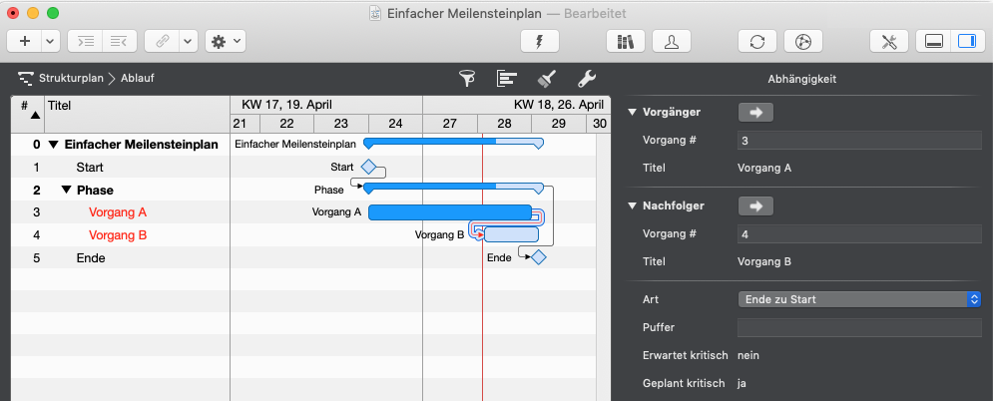Screen dimensions: 993x401
Task: Click the outdent task toolbar icon
Action: click(x=119, y=41)
